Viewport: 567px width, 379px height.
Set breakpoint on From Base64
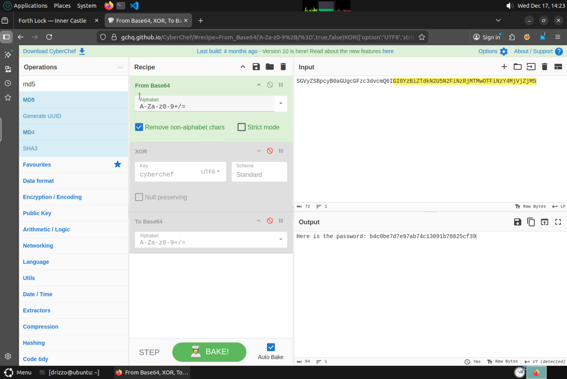[x=281, y=85]
